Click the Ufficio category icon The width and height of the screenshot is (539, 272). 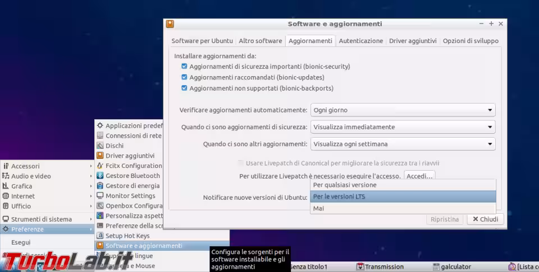click(6, 206)
